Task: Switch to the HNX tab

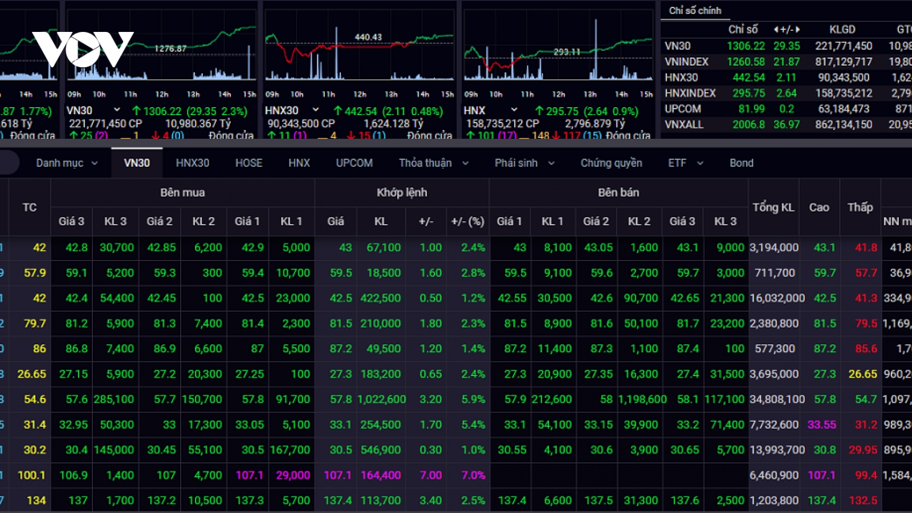Action: pyautogui.click(x=299, y=163)
